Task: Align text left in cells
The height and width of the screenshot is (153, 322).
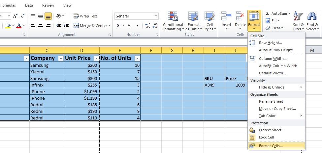Action: (33, 26)
